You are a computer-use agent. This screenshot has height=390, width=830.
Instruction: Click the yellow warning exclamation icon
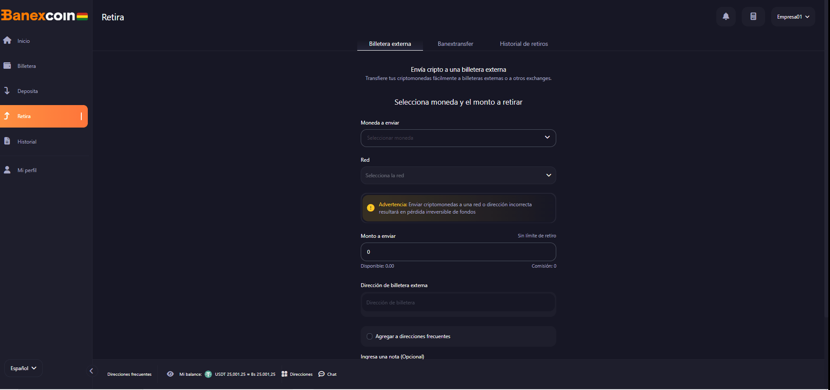point(371,208)
